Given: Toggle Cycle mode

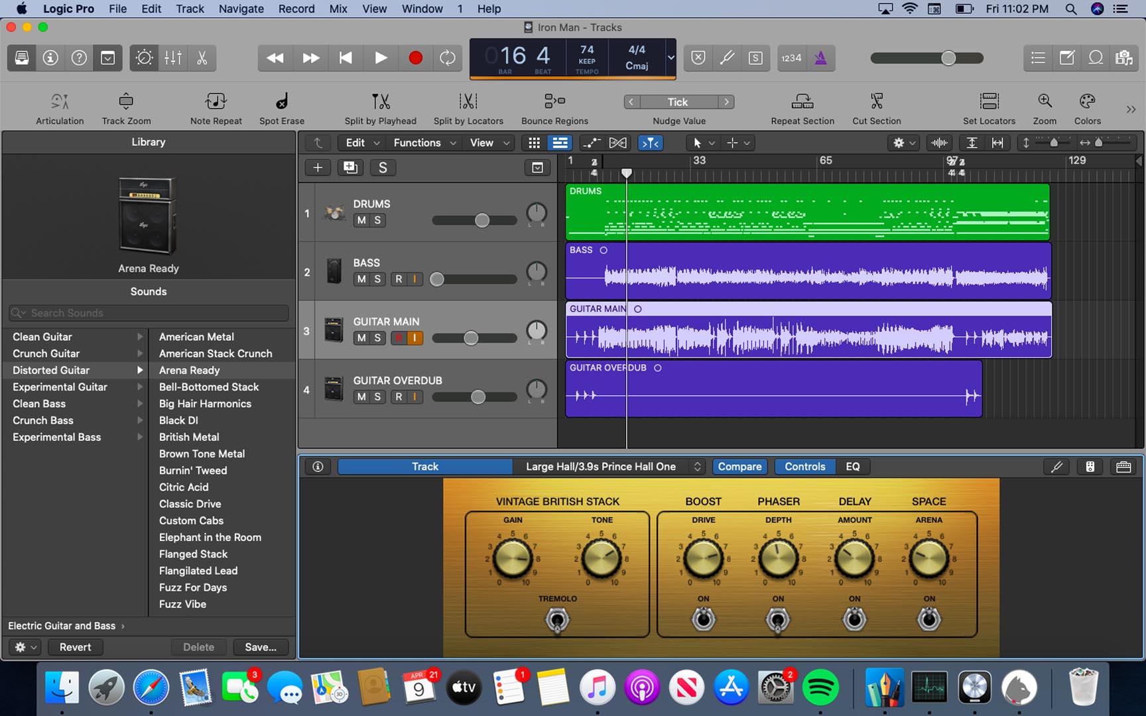Looking at the screenshot, I should (x=448, y=58).
